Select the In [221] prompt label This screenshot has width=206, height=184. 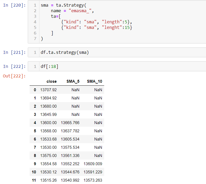(14, 52)
